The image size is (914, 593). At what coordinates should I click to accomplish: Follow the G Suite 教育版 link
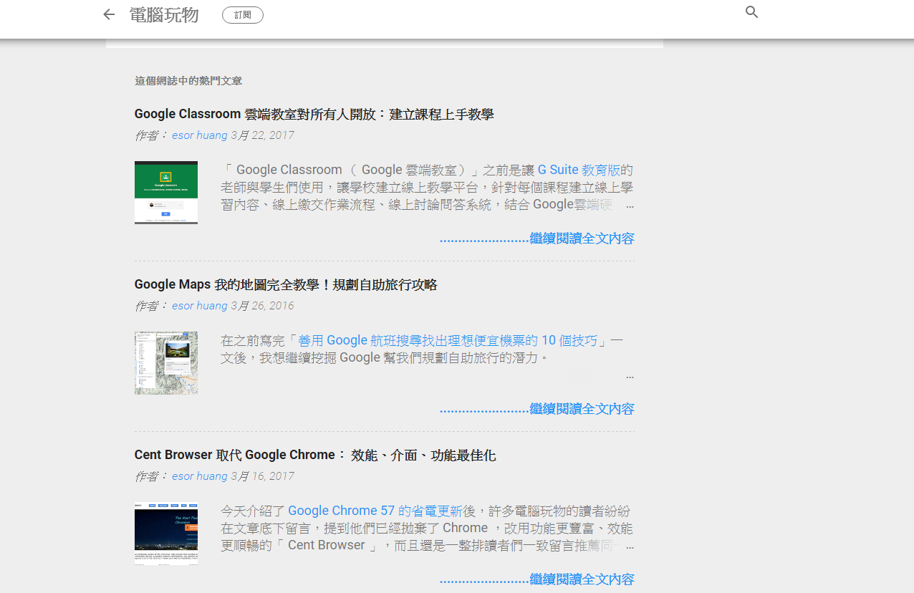579,170
